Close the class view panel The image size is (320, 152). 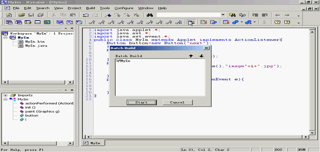coord(72,90)
